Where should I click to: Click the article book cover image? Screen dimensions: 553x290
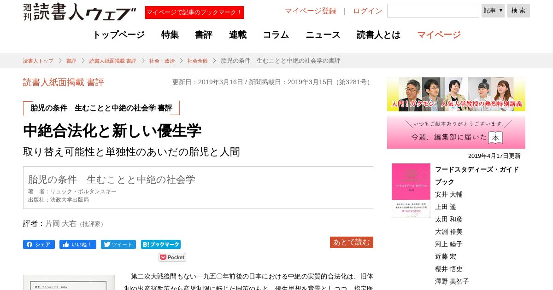[69, 283]
